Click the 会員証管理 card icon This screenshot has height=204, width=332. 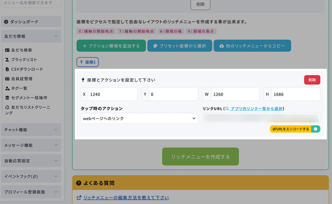click(x=7, y=79)
